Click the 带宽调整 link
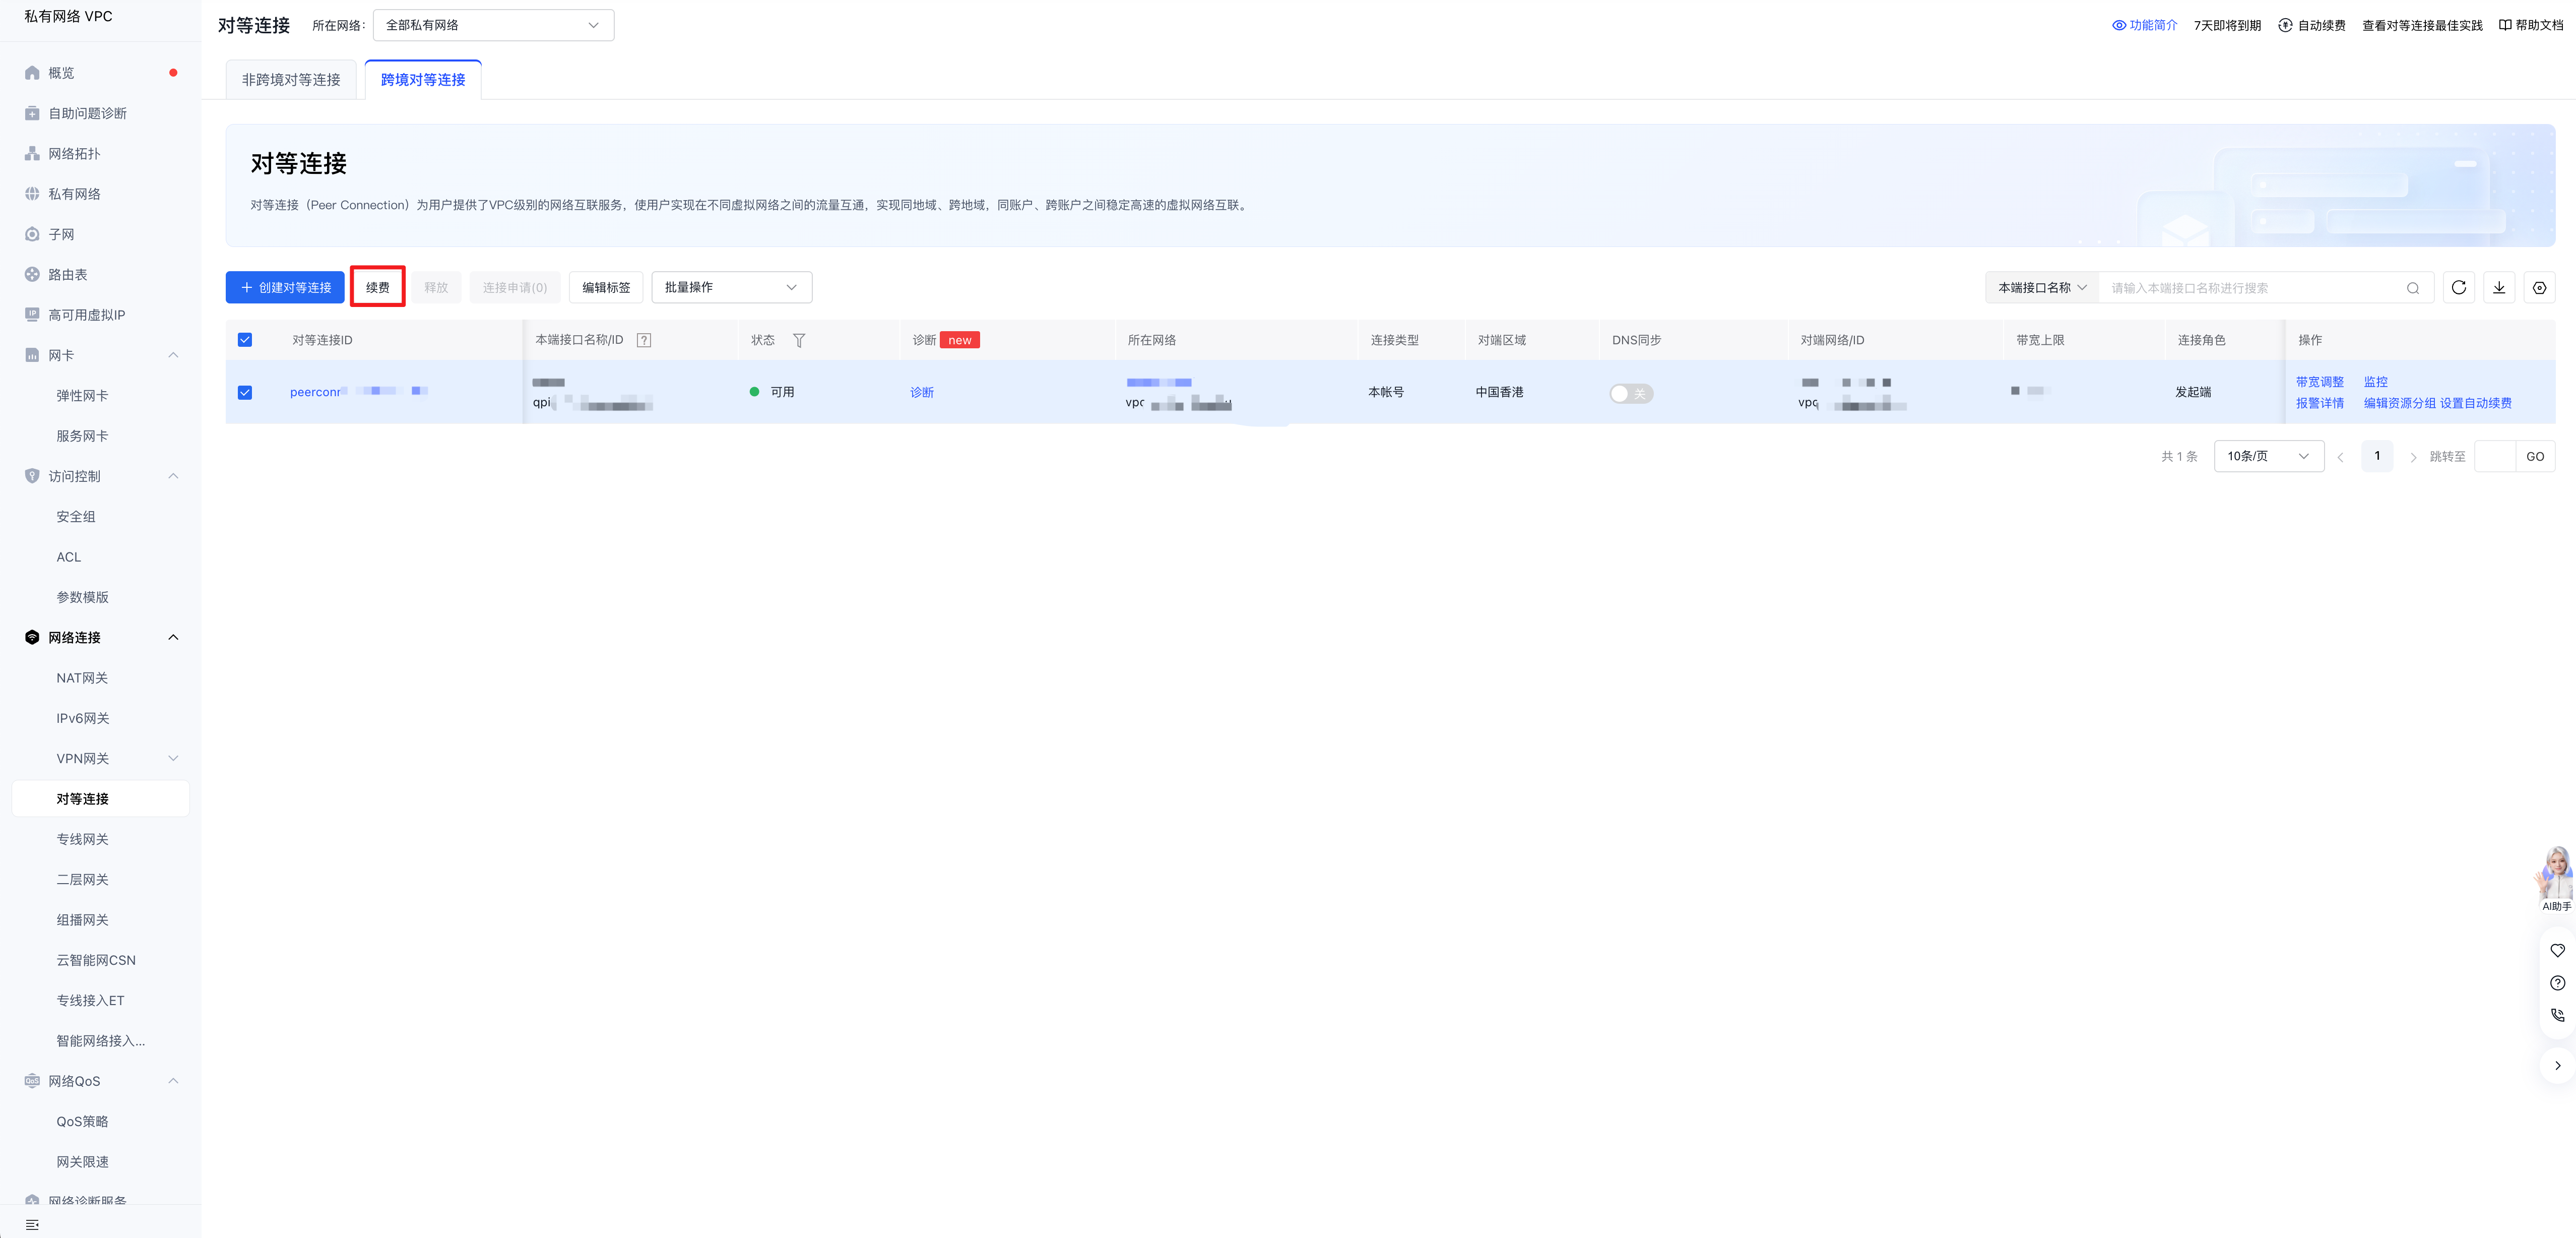Image resolution: width=2576 pixels, height=1238 pixels. tap(2320, 382)
